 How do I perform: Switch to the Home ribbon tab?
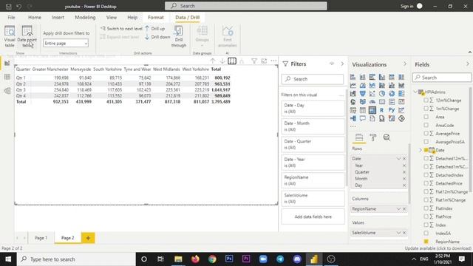[35, 18]
